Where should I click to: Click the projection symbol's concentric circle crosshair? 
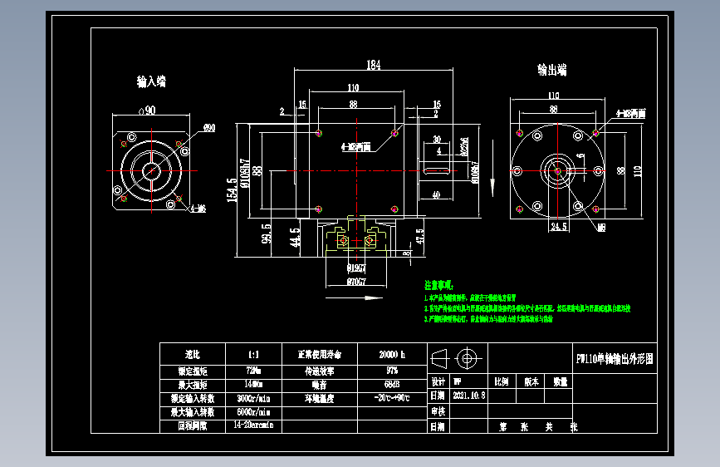click(467, 358)
